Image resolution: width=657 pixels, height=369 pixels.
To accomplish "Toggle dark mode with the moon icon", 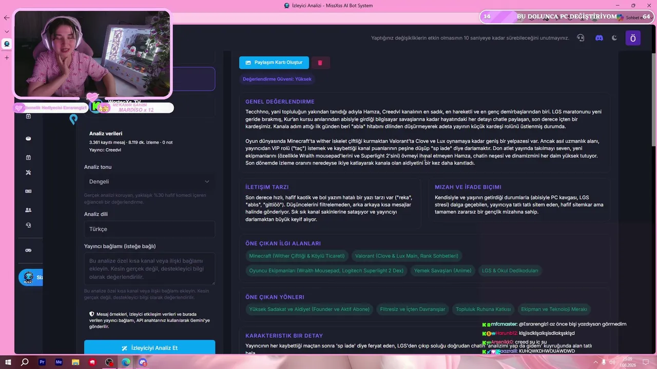I will point(614,38).
